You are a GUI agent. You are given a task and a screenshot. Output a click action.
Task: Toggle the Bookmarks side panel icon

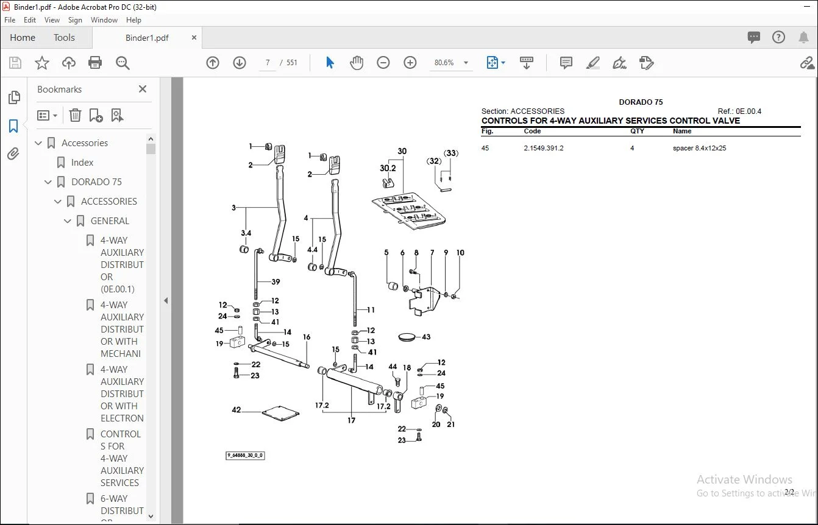[13, 126]
